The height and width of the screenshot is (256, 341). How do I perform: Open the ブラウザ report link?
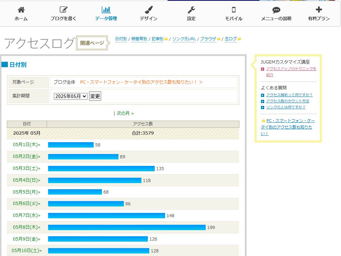coord(208,39)
